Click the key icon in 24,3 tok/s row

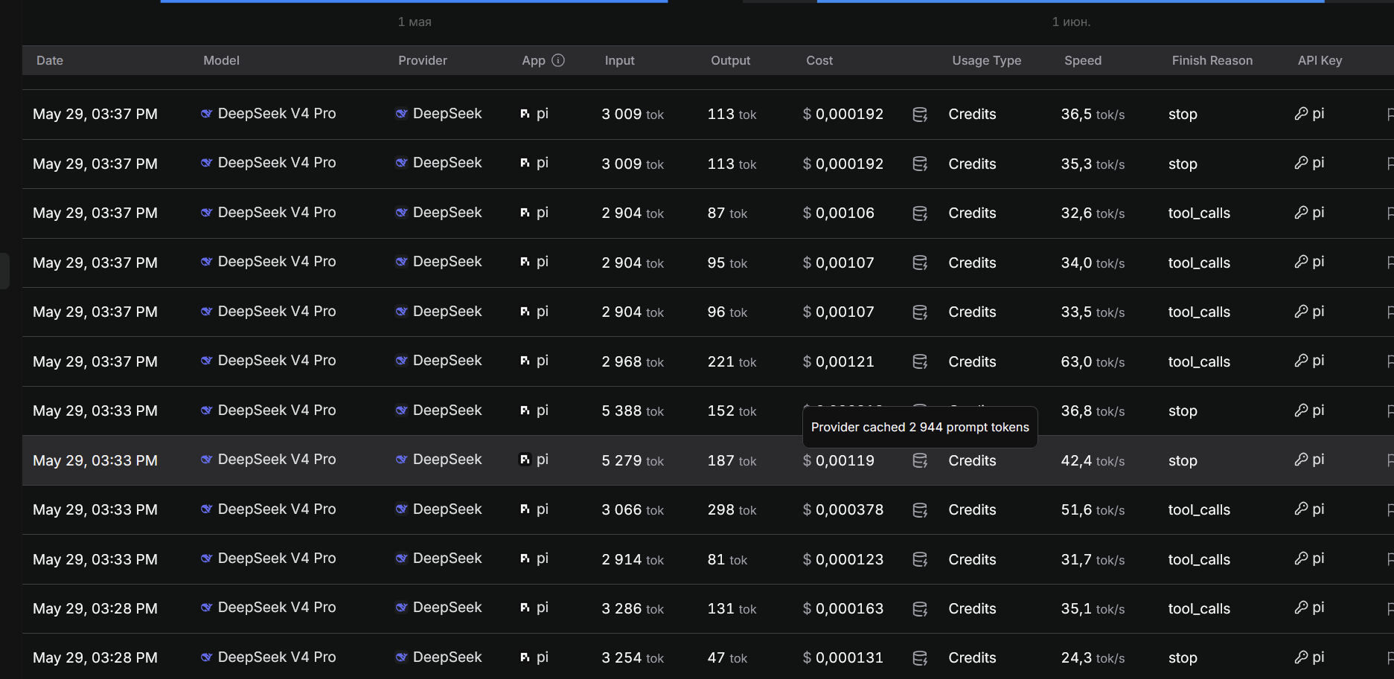pyautogui.click(x=1301, y=657)
